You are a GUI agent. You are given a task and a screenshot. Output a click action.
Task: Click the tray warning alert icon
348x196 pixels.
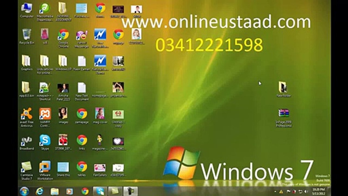pos(281,192)
